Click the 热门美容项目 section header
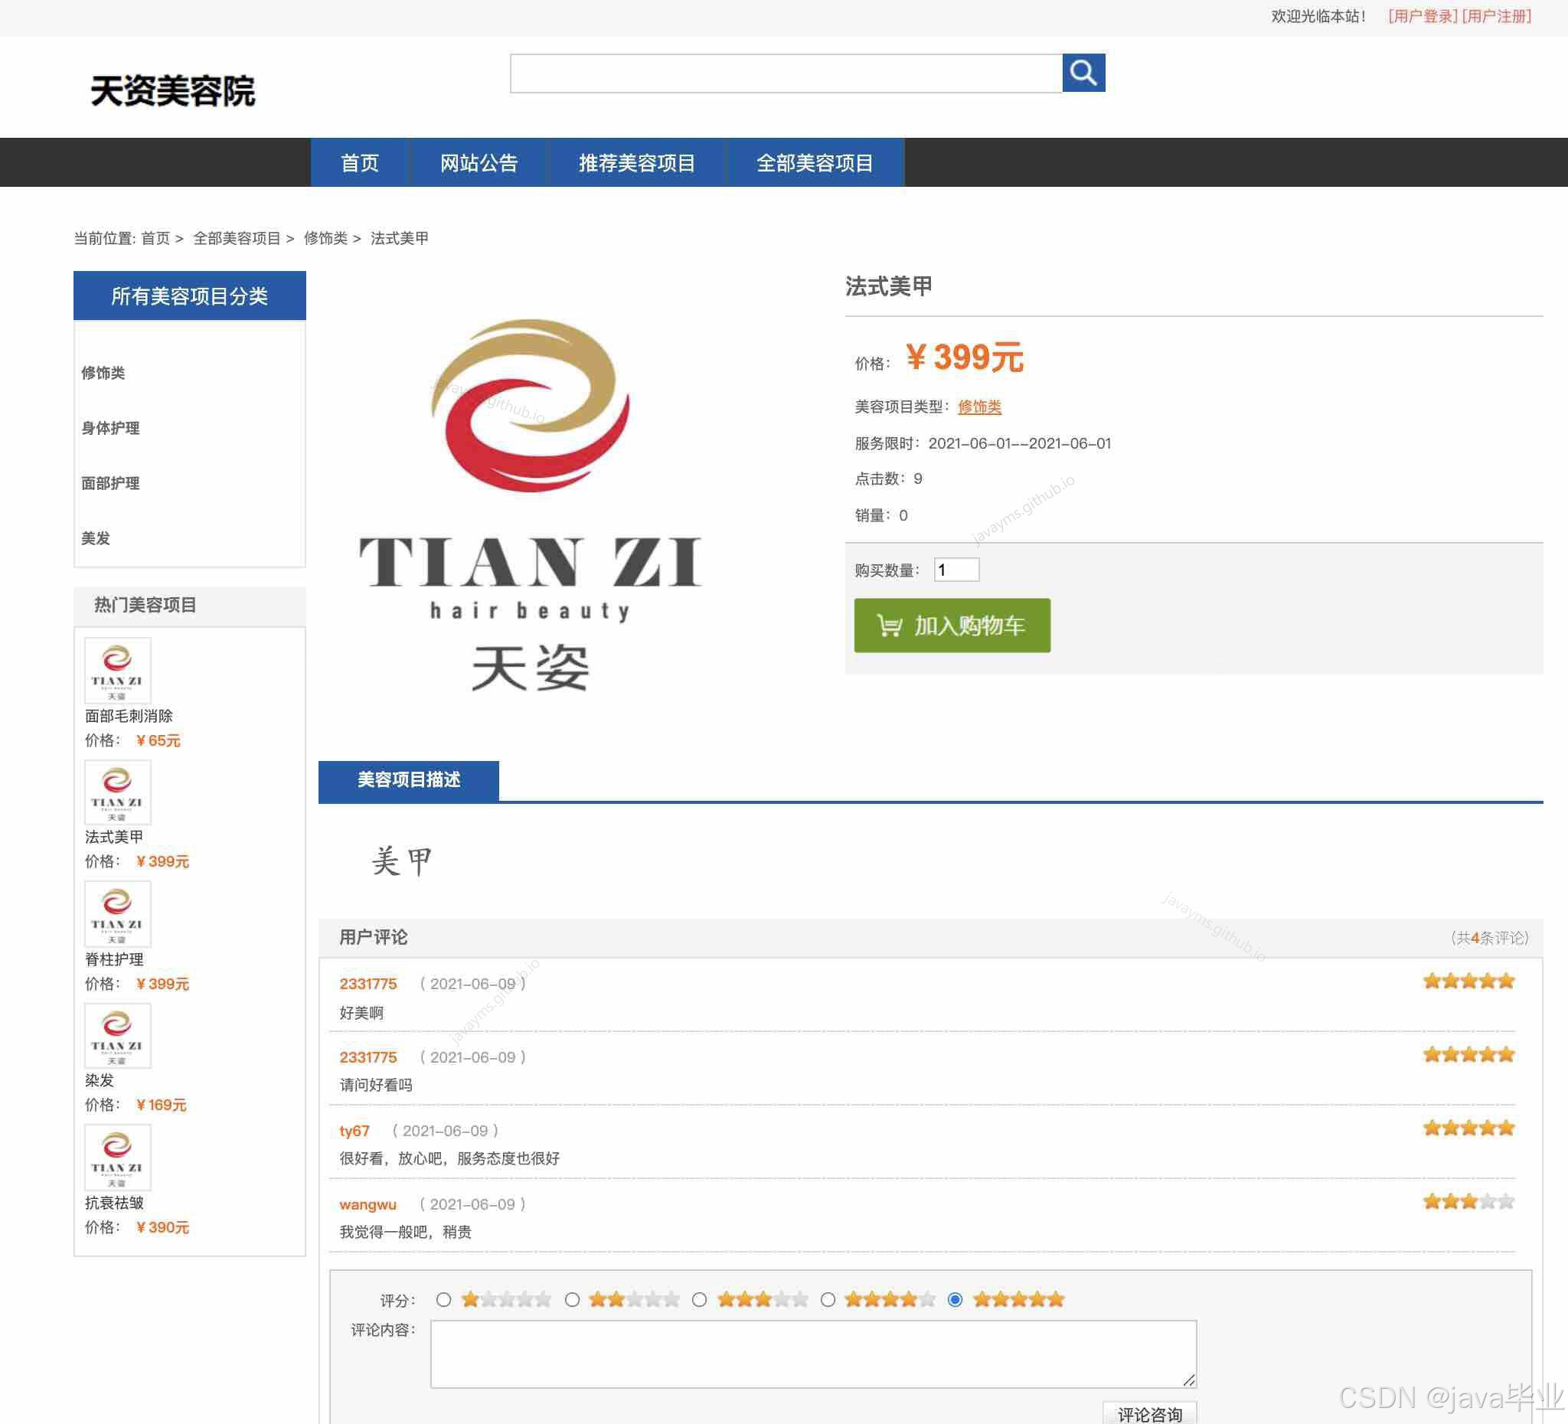The height and width of the screenshot is (1424, 1568). point(190,605)
